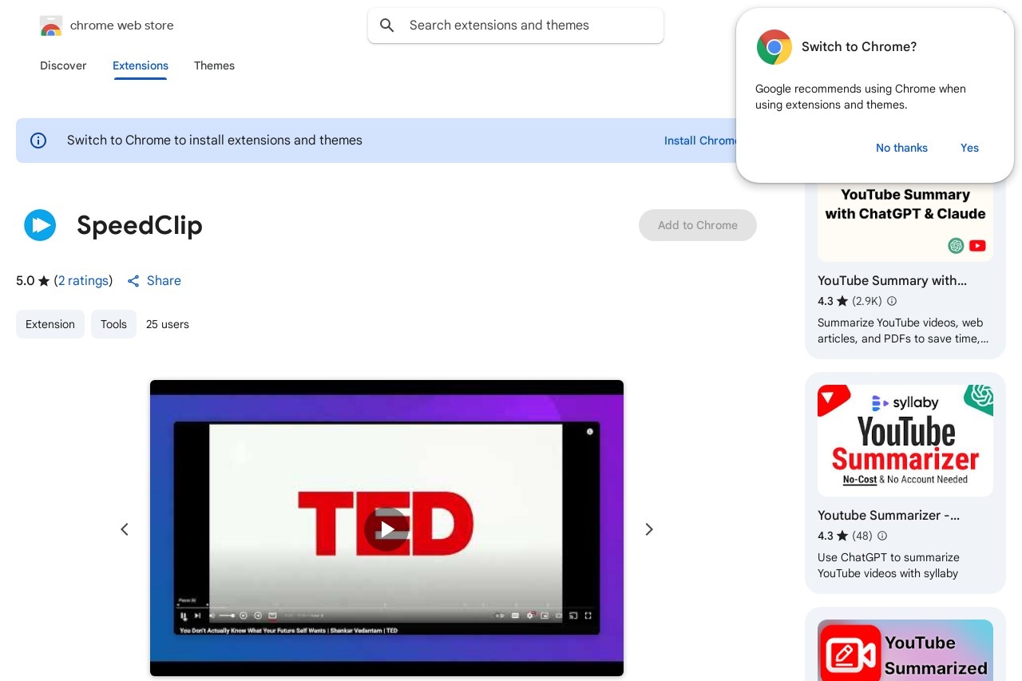Click the SpeedClip title heading
Screen dimensions: 1022x681
(x=140, y=226)
